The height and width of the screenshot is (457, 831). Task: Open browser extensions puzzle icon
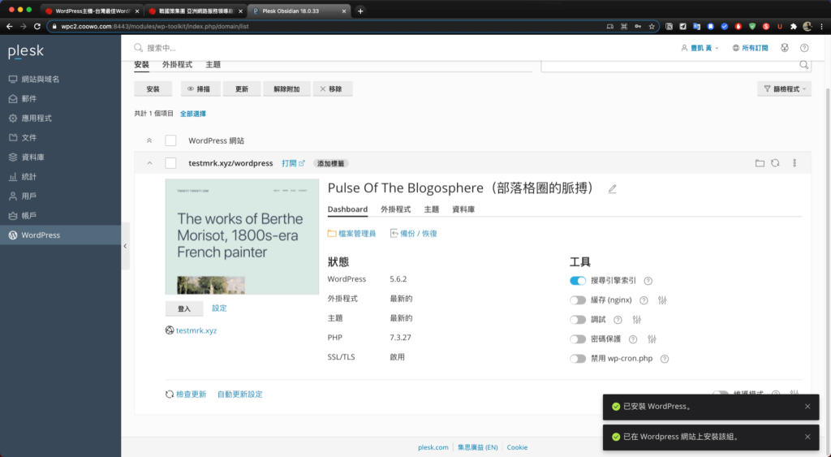pos(794,26)
